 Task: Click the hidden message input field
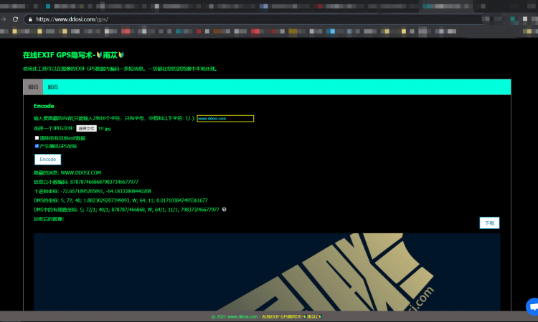coord(225,118)
